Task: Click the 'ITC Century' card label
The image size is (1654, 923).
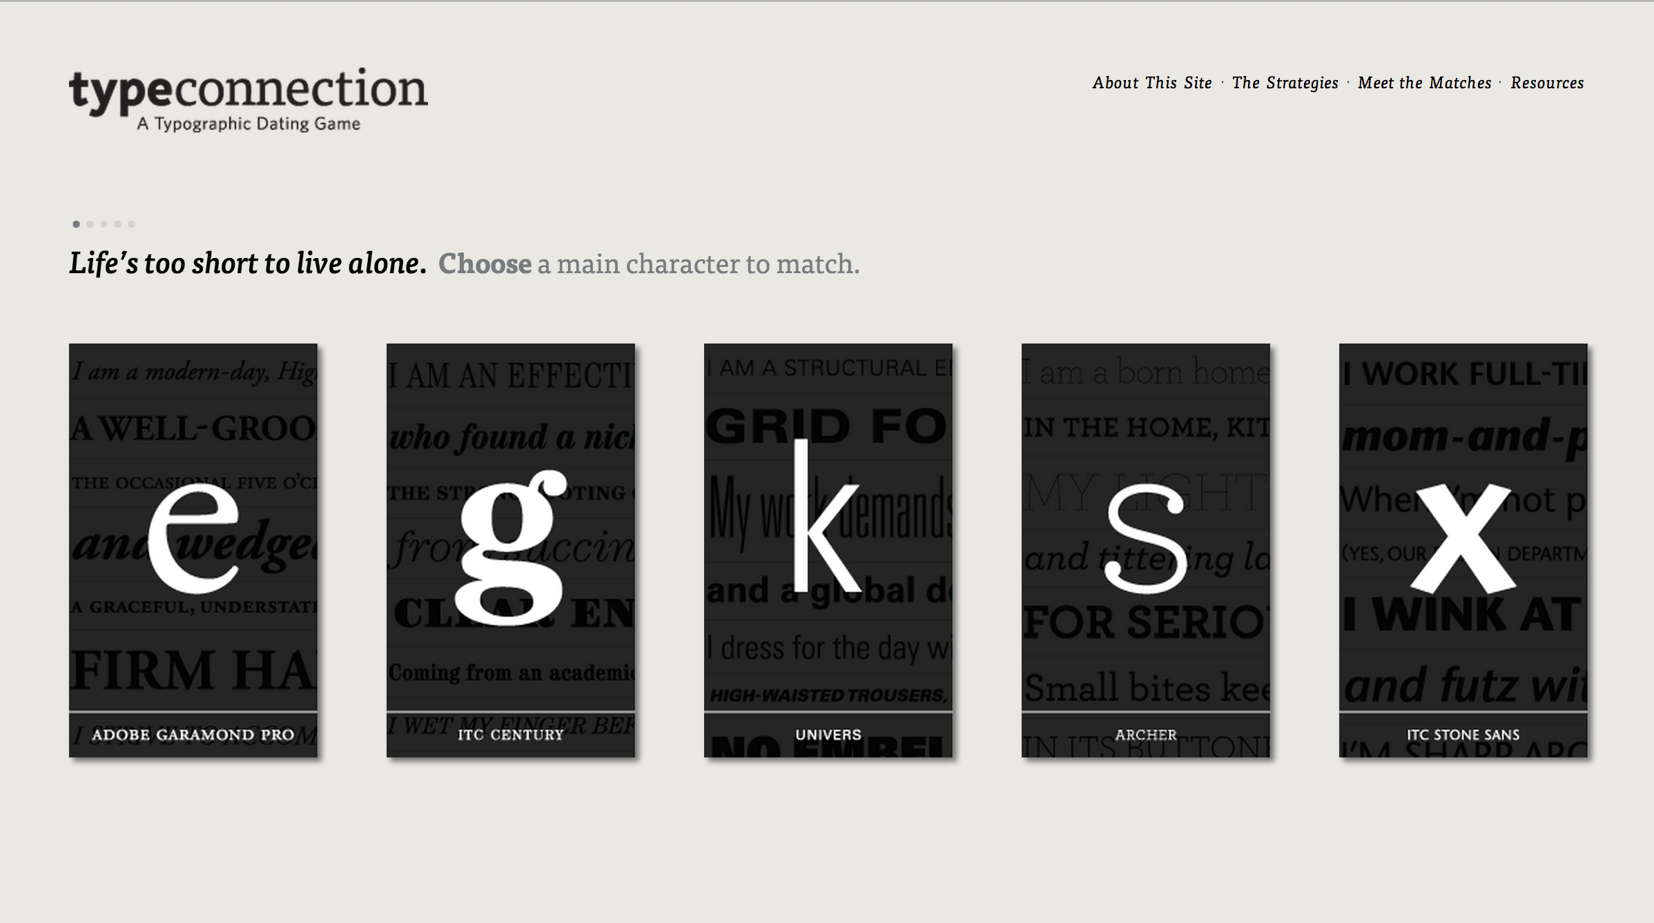Action: tap(511, 735)
